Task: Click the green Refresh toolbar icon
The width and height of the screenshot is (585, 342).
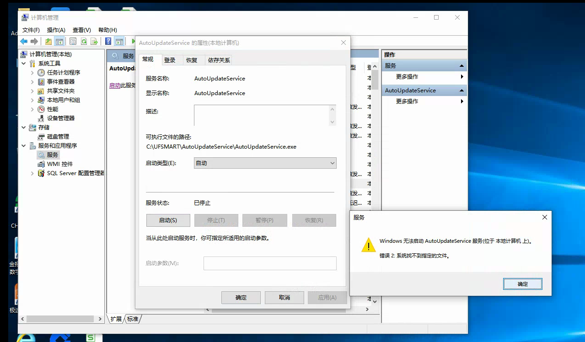Action: coord(84,41)
